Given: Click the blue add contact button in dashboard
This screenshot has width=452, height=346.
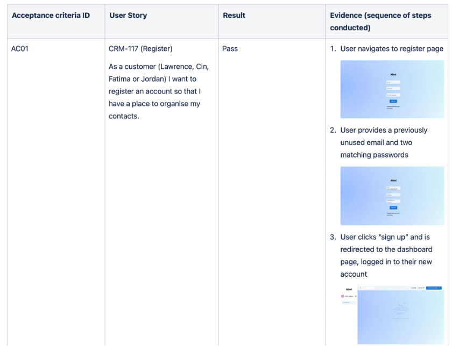Looking at the screenshot, I should coord(434,288).
